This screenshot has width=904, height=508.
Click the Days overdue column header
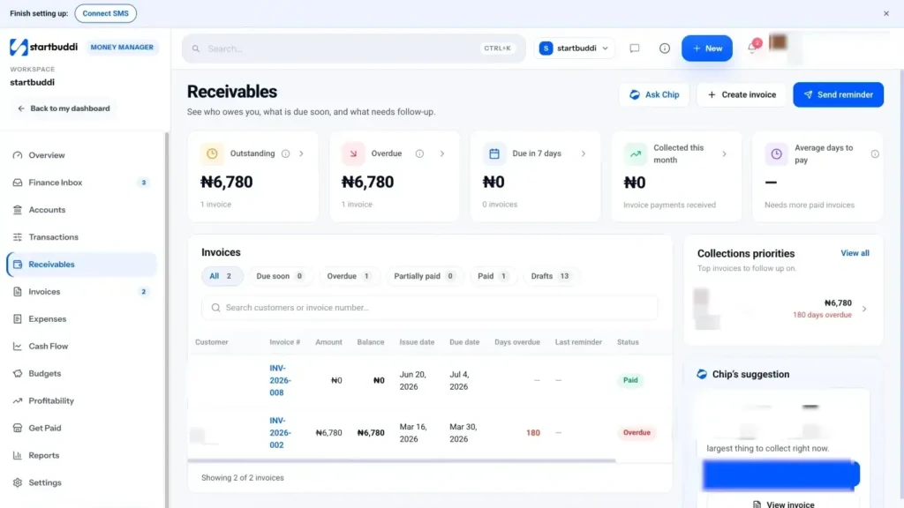tap(517, 342)
